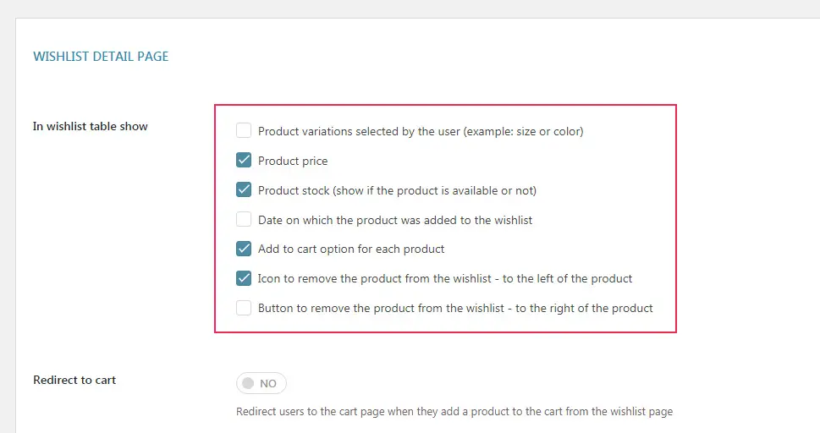Click the 'Product price' label text
This screenshot has height=433, width=820.
click(293, 161)
